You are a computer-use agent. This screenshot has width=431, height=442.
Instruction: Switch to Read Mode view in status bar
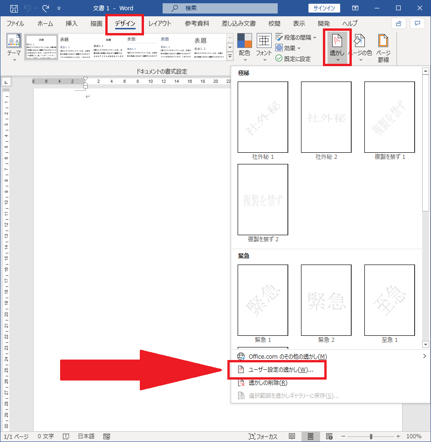(x=292, y=436)
